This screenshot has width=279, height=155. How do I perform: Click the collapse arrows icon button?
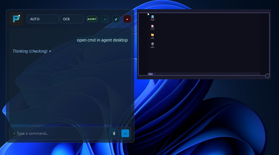[116, 19]
